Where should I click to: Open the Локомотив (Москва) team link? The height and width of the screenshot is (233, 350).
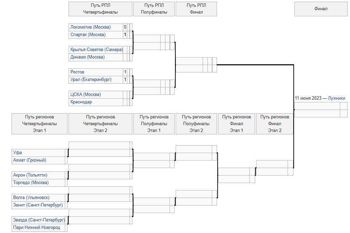tap(90, 27)
